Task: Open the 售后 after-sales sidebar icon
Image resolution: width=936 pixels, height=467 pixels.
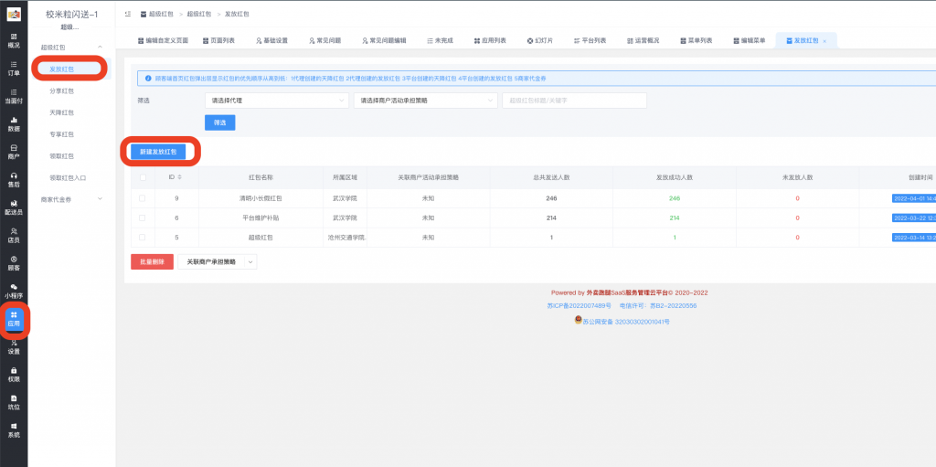Action: (13, 180)
